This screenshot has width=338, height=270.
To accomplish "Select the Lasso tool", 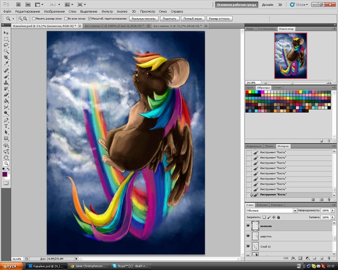I will pos(6,45).
